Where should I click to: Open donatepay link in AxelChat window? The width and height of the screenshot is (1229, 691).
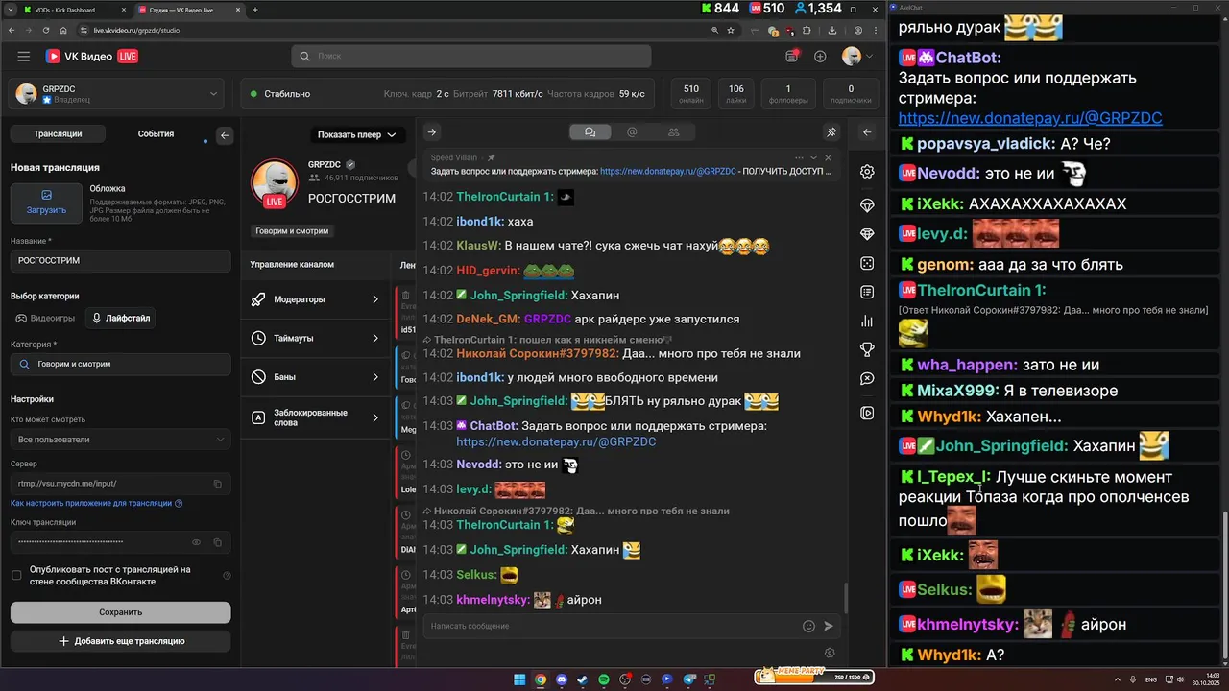tap(1030, 118)
